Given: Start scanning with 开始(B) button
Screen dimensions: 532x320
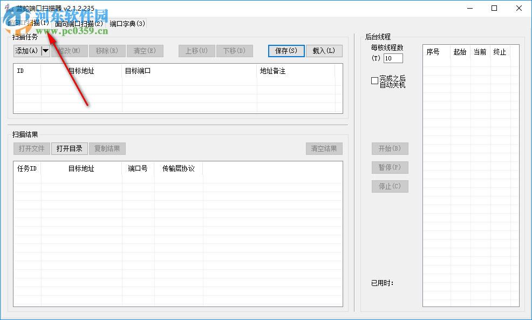Looking at the screenshot, I should (x=390, y=148).
